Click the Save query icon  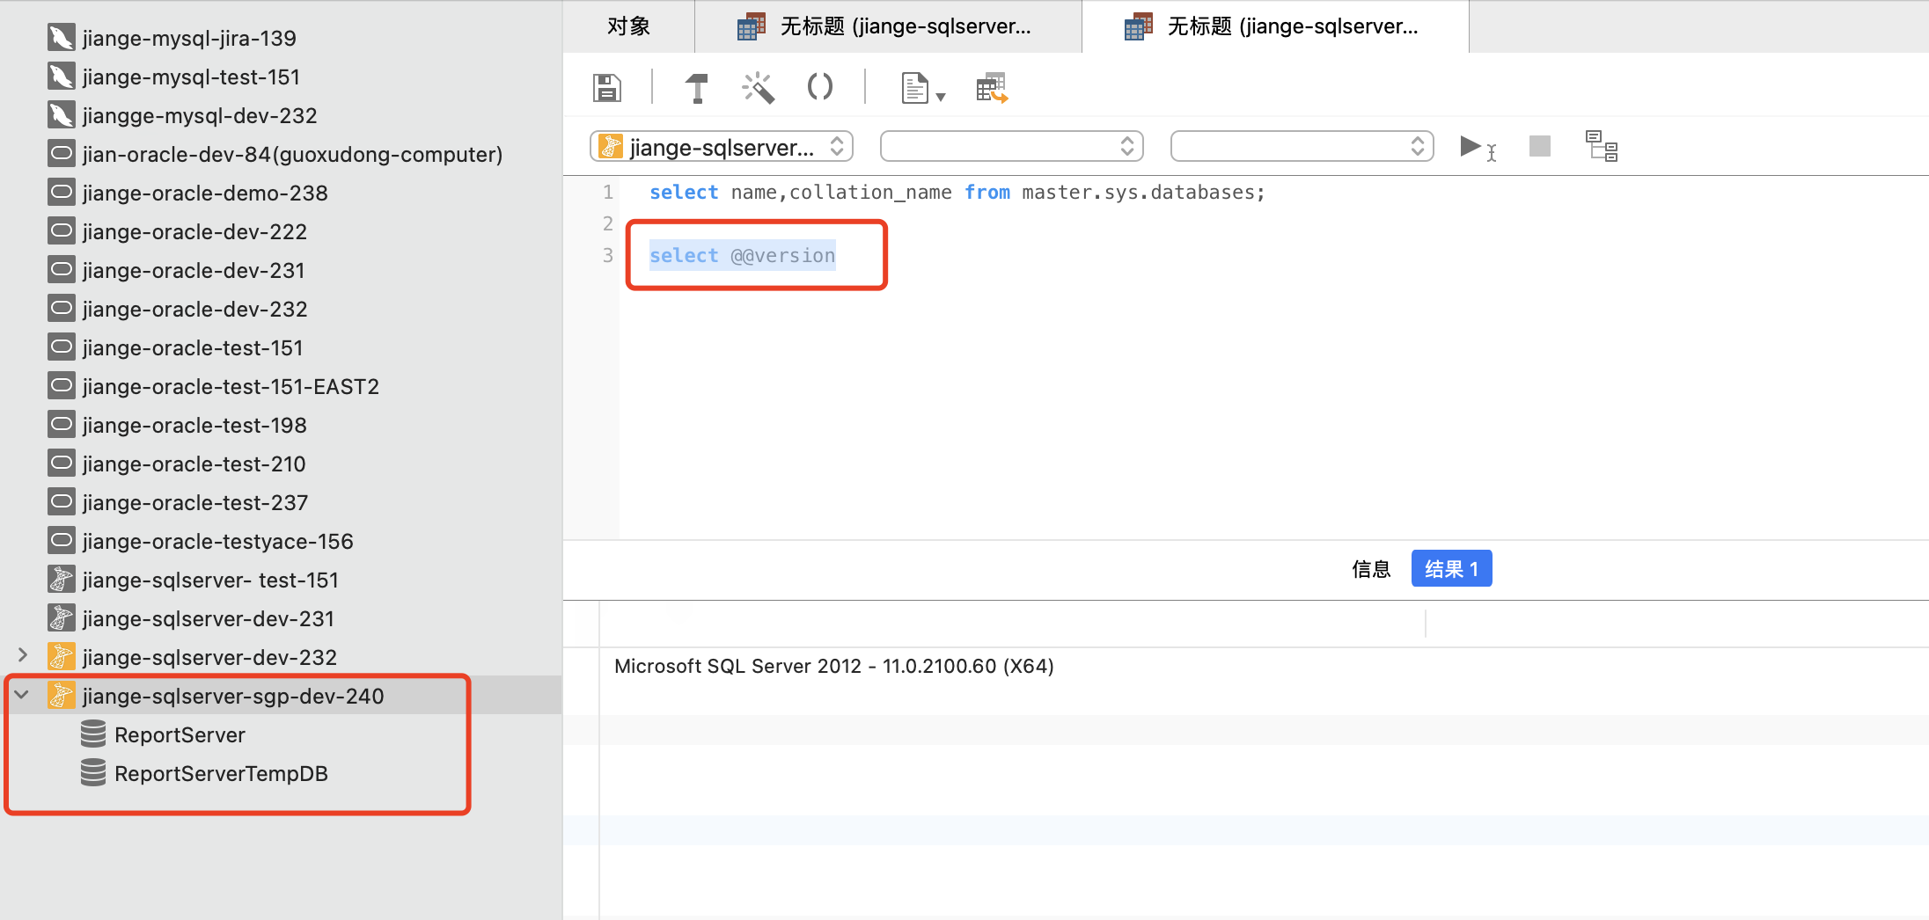pos(607,88)
